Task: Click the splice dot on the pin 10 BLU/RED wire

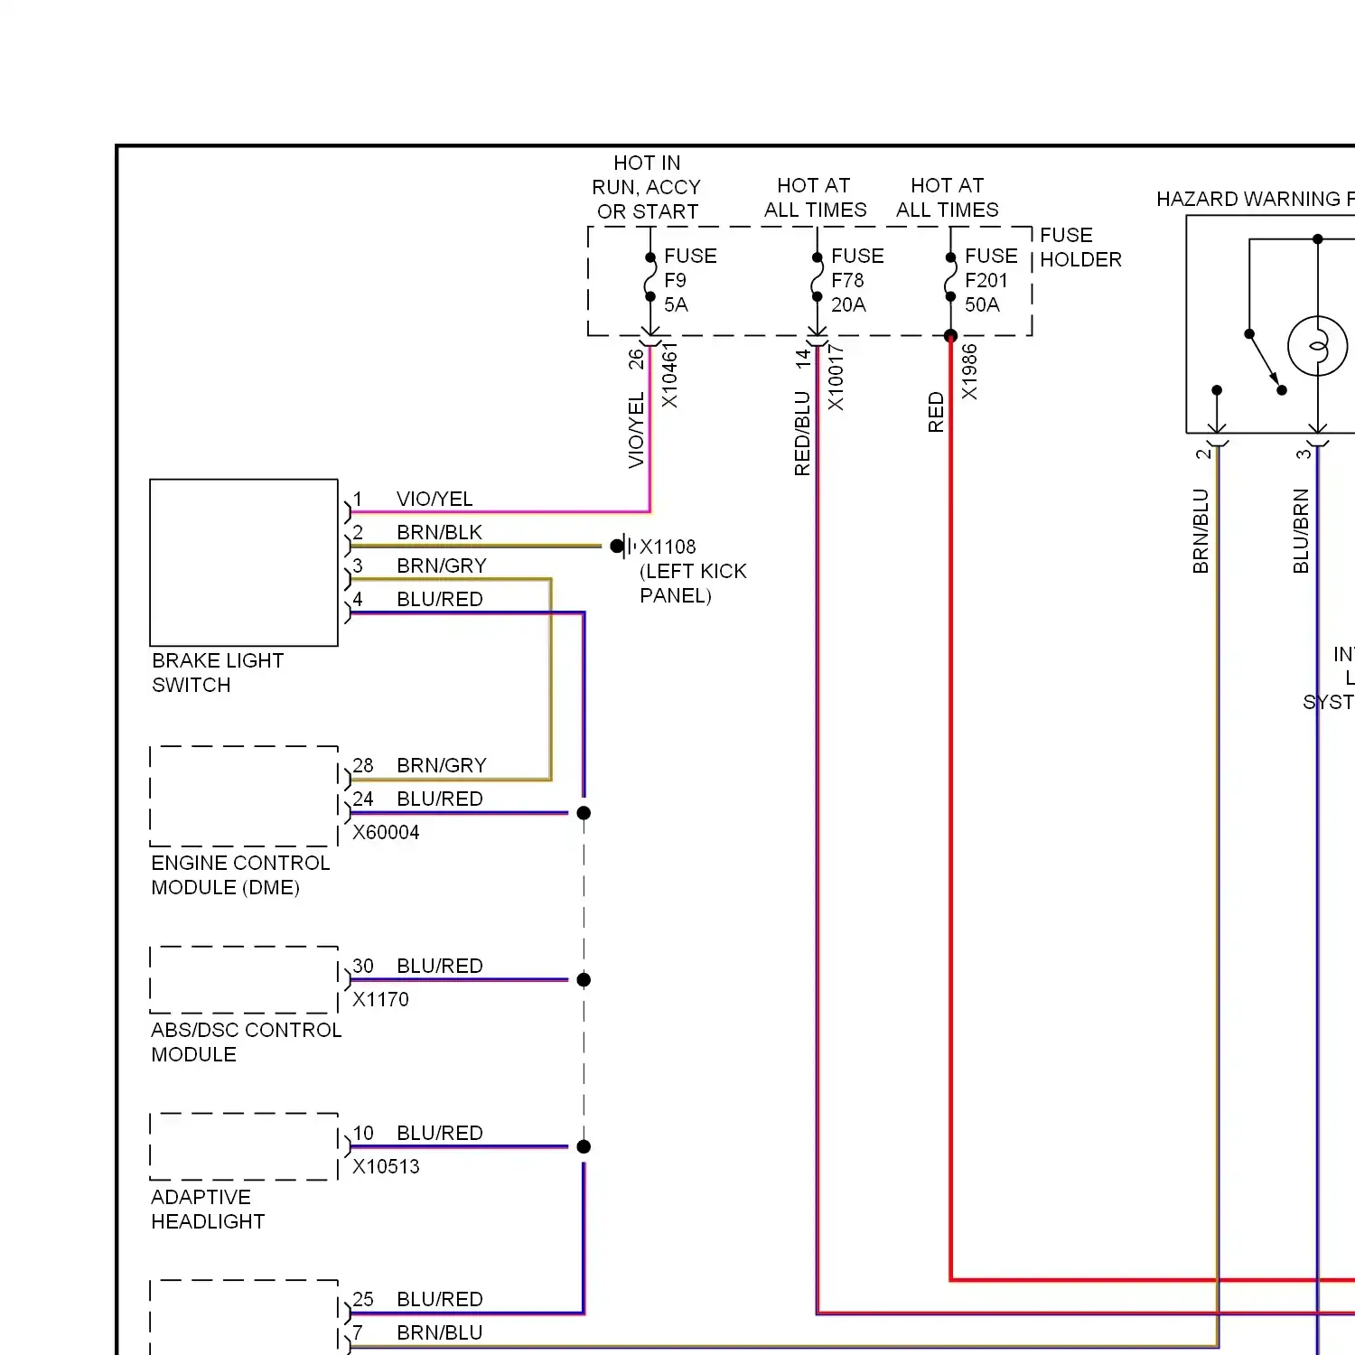Action: 584,1146
